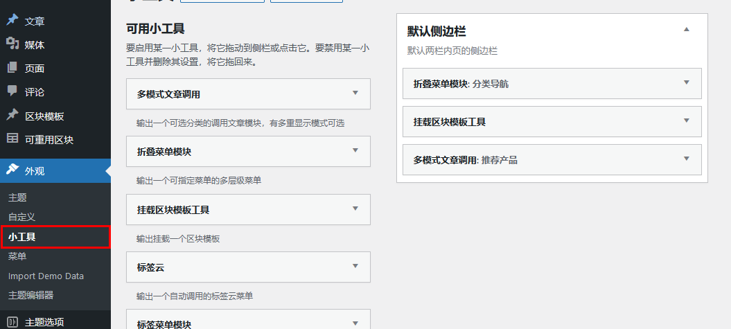Expand the 多模式文章调用: 推荐产品 widget arrow
The height and width of the screenshot is (329, 731).
[x=686, y=159]
